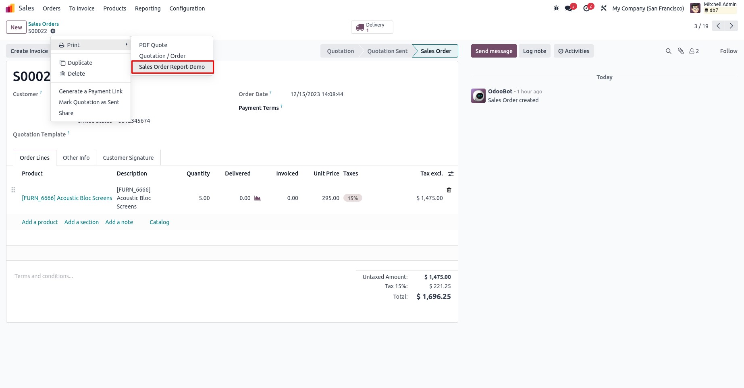The image size is (744, 388).
Task: Go to the next record arrow
Action: coord(731,26)
